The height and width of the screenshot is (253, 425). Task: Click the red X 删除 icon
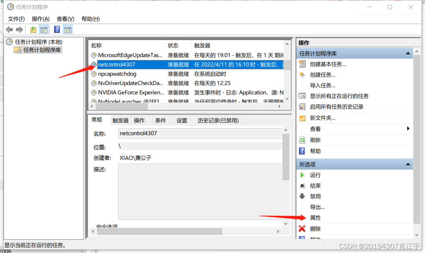coord(302,229)
